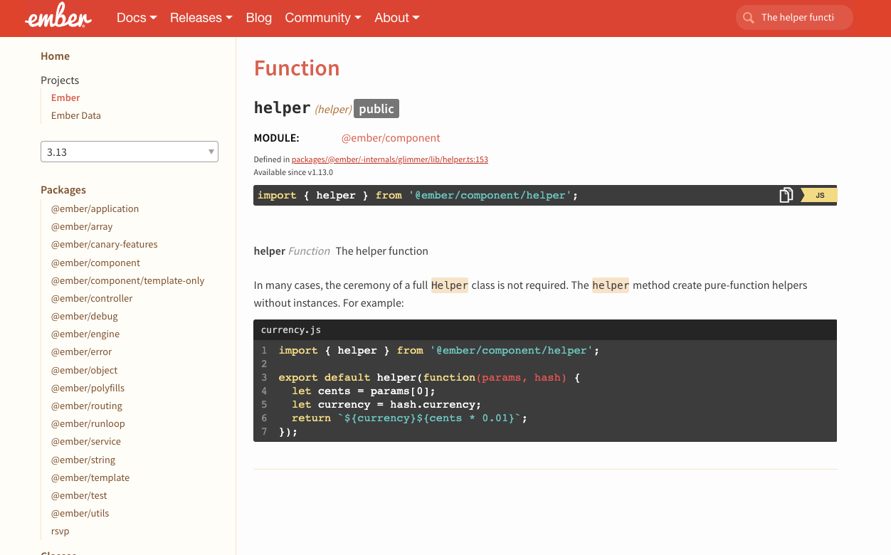891x555 pixels.
Task: Open the helper.ts:153 source file link
Action: coord(390,159)
